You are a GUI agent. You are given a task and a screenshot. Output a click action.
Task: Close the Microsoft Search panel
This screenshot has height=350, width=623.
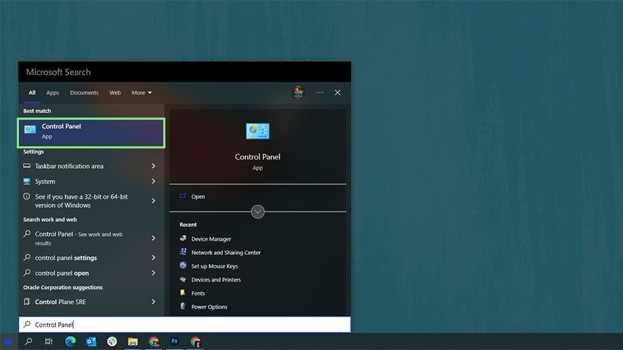click(x=337, y=92)
